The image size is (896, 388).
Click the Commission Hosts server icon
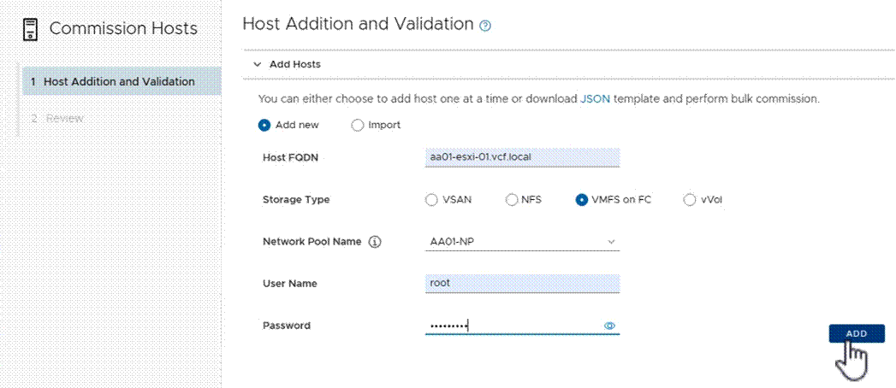click(31, 29)
